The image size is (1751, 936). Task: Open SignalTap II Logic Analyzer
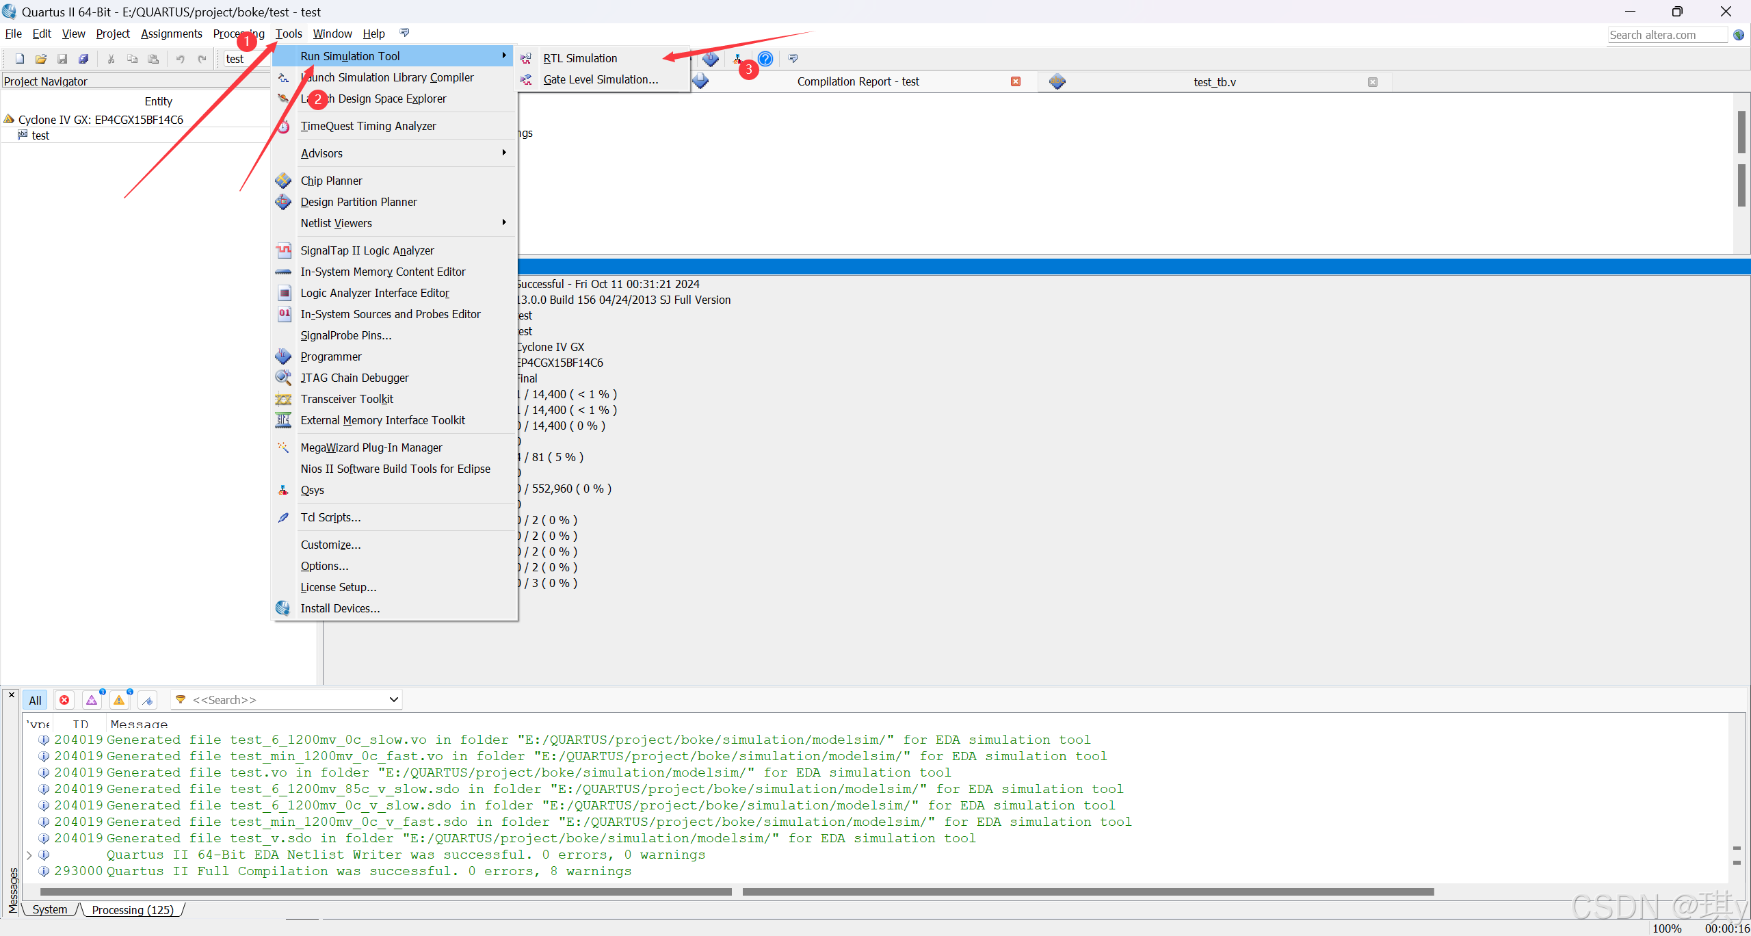[x=367, y=250]
